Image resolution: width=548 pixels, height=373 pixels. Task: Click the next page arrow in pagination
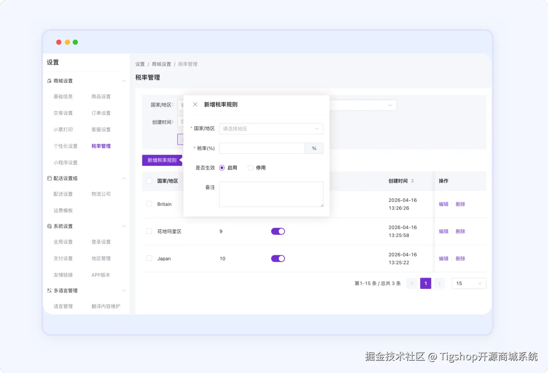(x=439, y=283)
